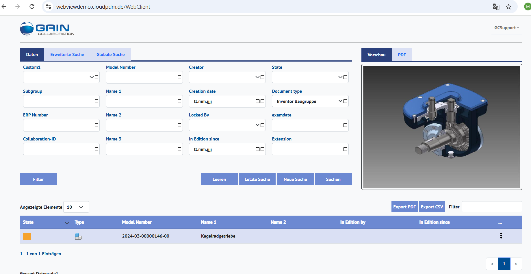Expand the State filter dropdown
Screen dimensions: 531x274
point(340,77)
